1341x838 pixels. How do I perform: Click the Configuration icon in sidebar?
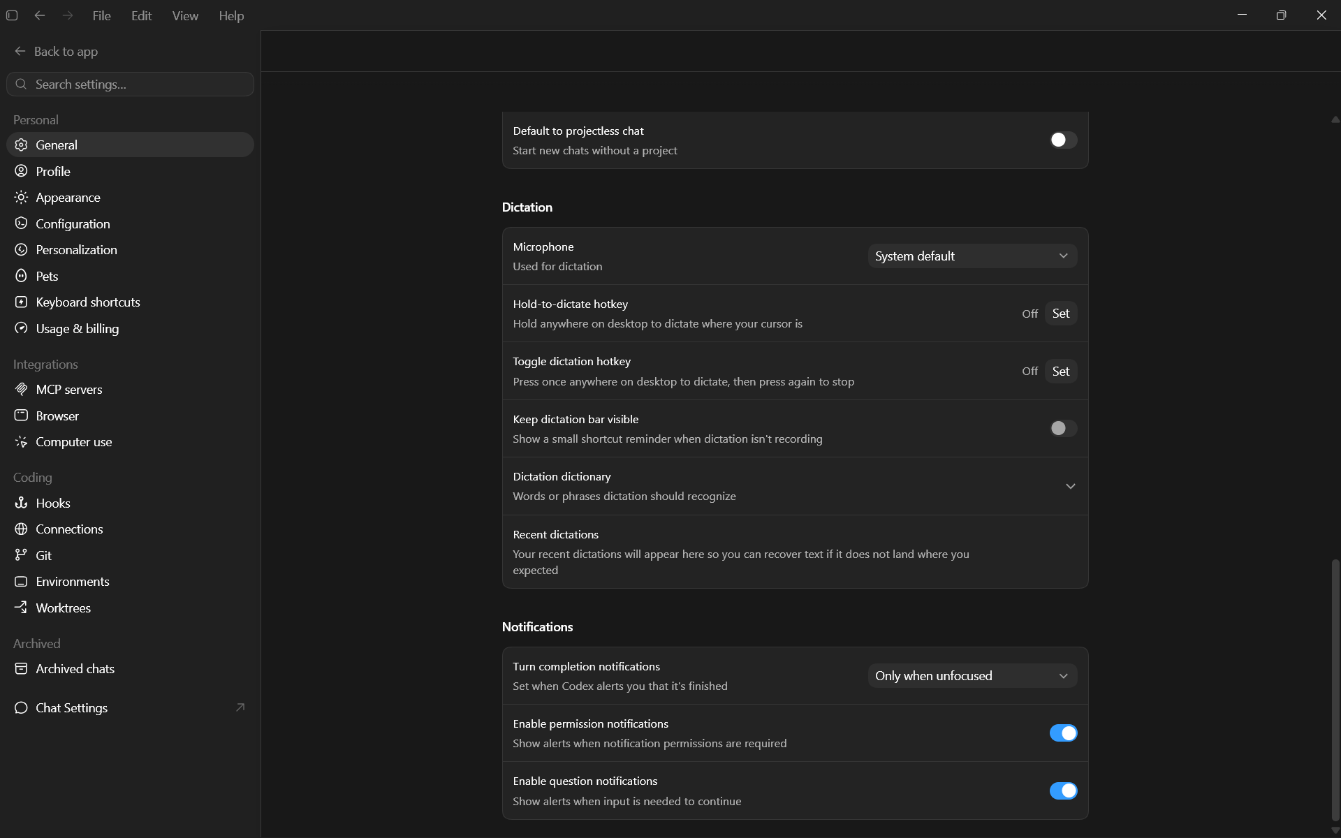pyautogui.click(x=21, y=223)
